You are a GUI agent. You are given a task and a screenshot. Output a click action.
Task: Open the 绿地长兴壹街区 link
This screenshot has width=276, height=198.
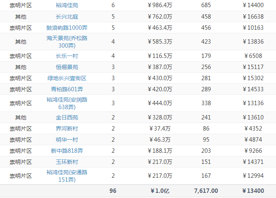point(67,78)
